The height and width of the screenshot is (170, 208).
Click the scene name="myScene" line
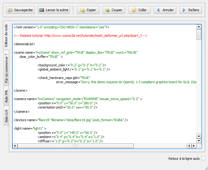pyautogui.click(x=76, y=52)
